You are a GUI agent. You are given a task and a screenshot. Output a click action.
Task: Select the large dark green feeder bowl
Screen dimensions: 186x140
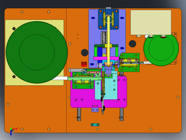tap(37, 52)
